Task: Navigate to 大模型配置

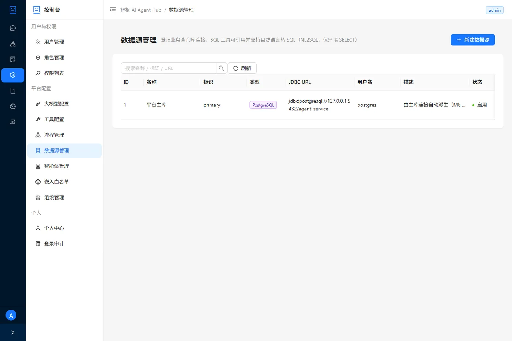Action: (x=64, y=104)
